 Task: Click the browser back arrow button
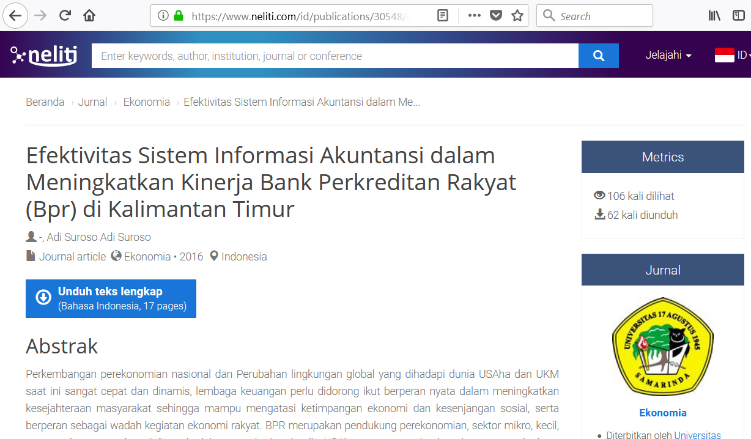[15, 16]
